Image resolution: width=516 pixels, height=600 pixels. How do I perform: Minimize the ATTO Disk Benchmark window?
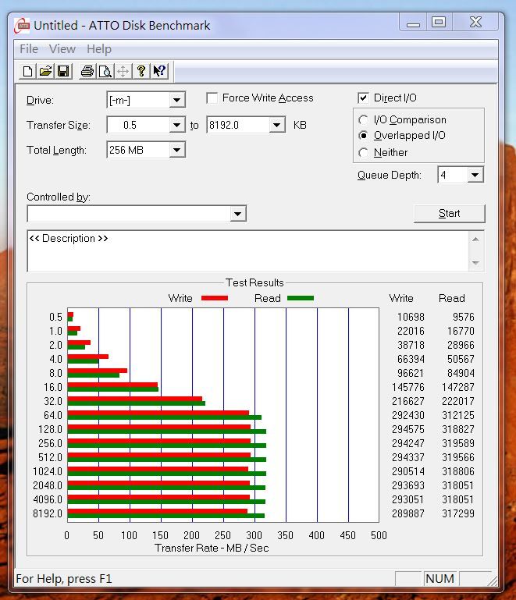point(413,23)
